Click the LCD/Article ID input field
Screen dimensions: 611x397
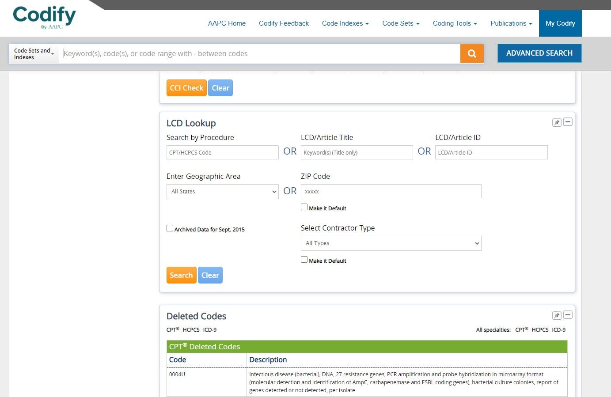(491, 152)
